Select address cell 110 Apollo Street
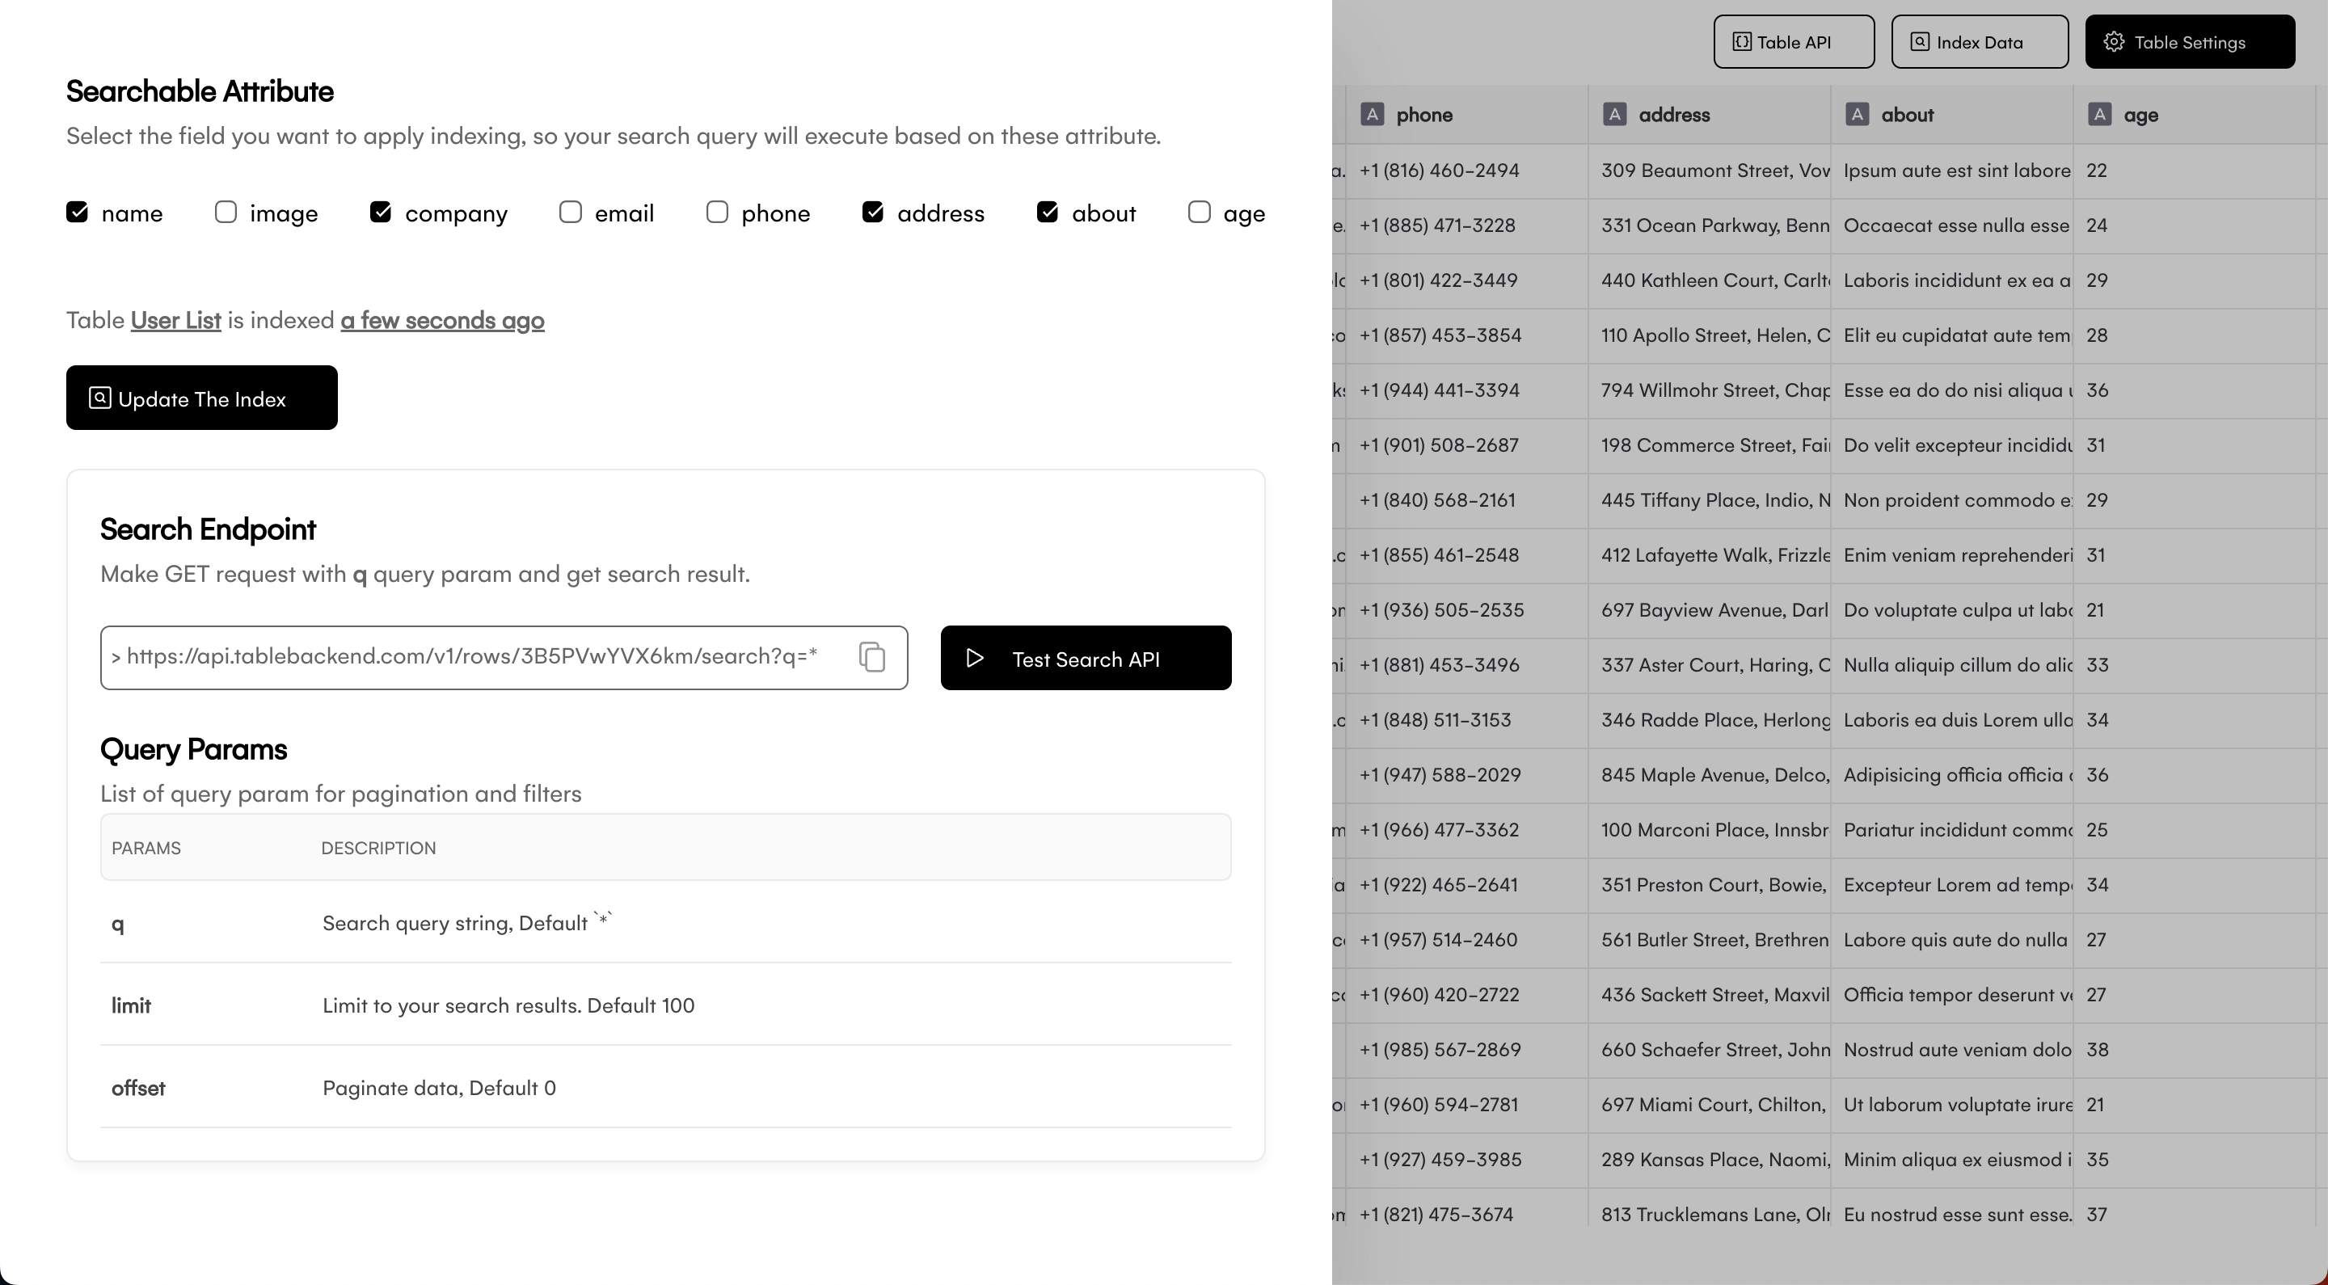The height and width of the screenshot is (1285, 2328). pyautogui.click(x=1709, y=335)
